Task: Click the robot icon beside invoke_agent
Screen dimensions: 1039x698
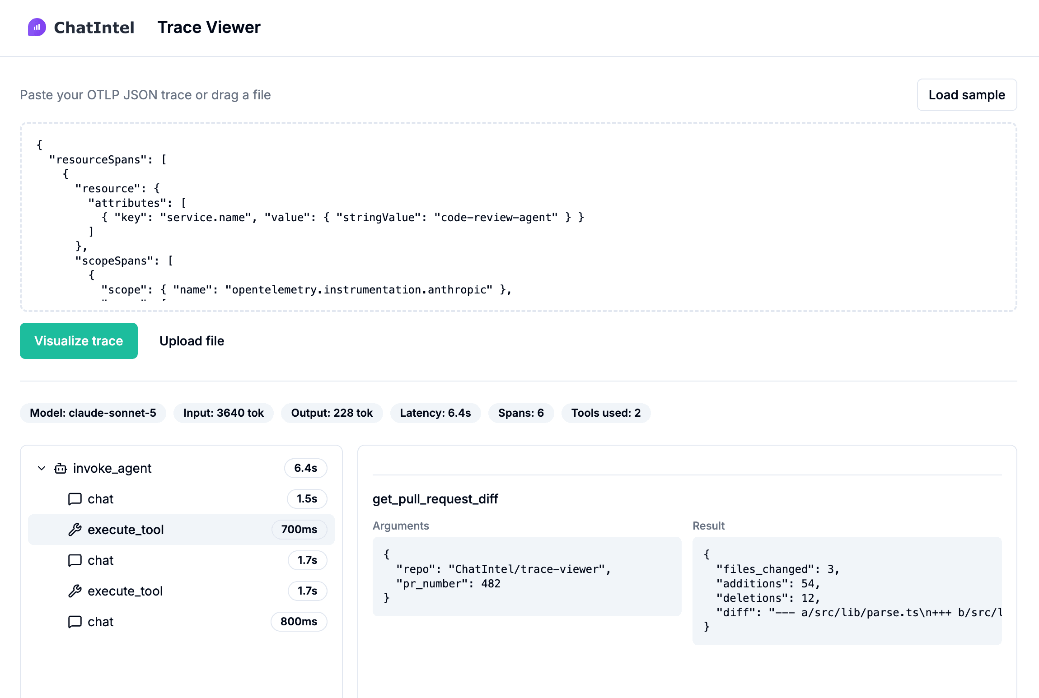Action: (61, 468)
